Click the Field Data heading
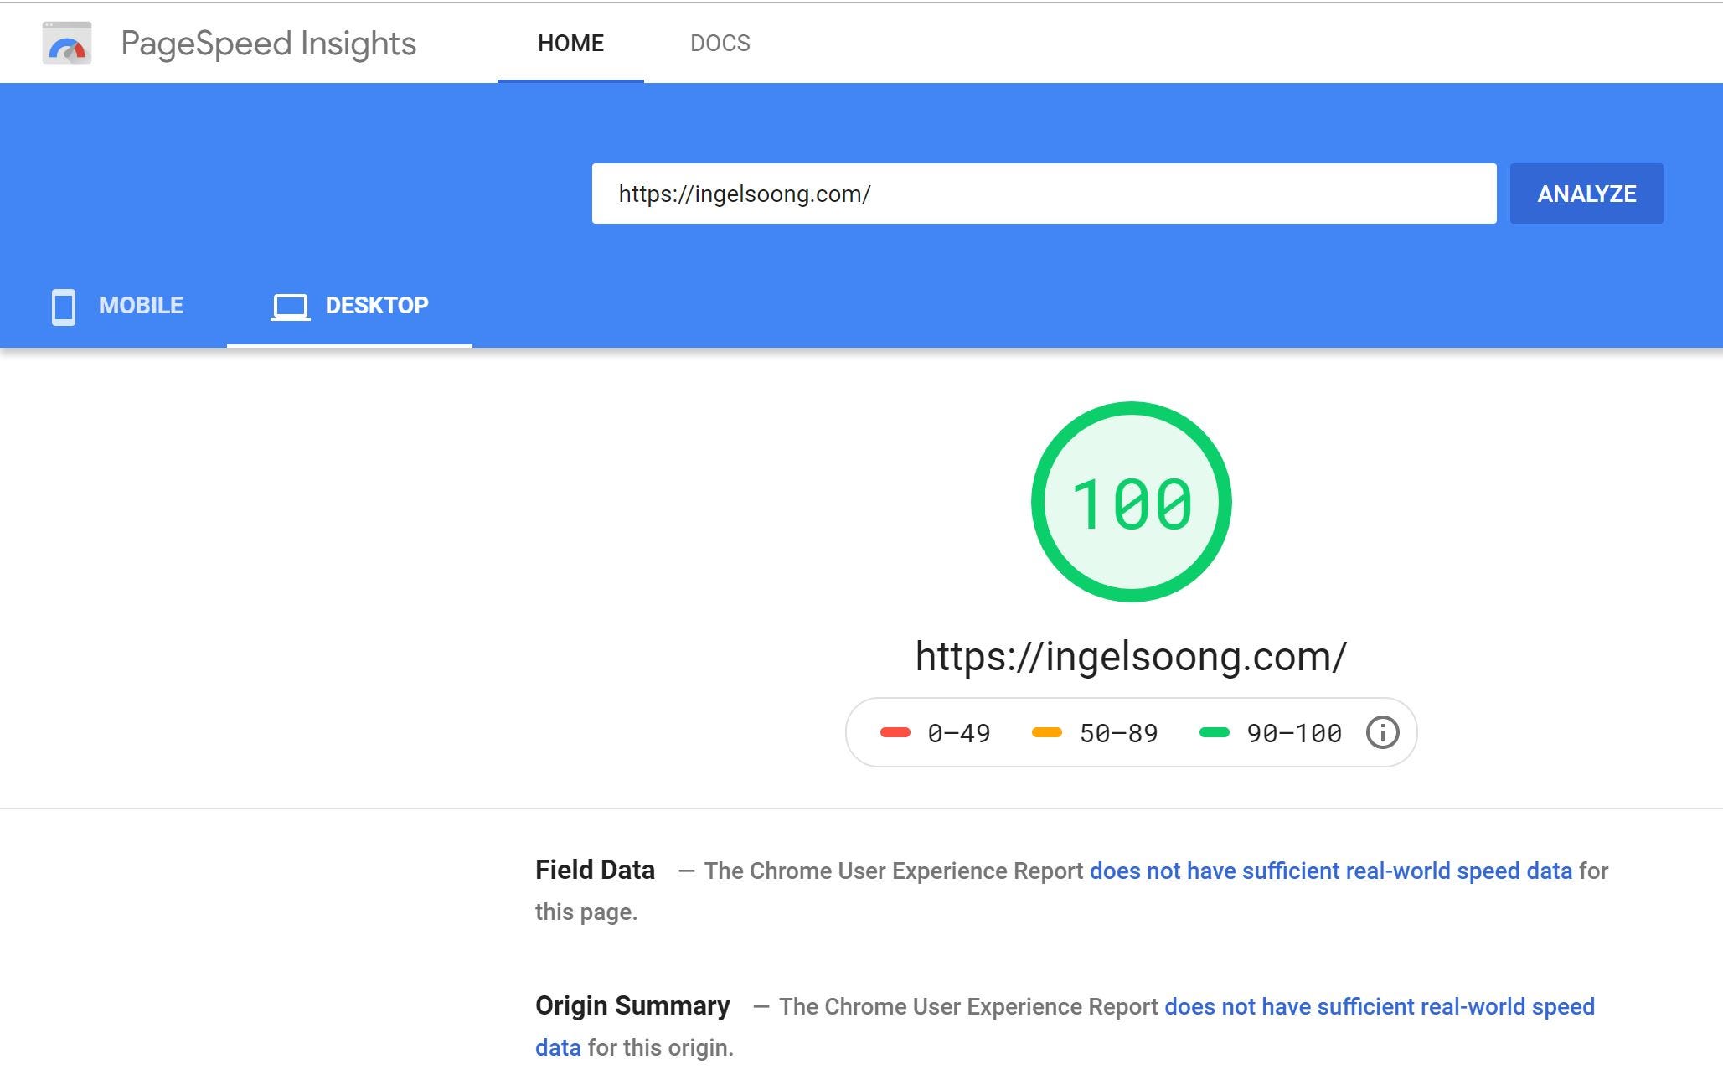The width and height of the screenshot is (1723, 1085). pyautogui.click(x=595, y=870)
